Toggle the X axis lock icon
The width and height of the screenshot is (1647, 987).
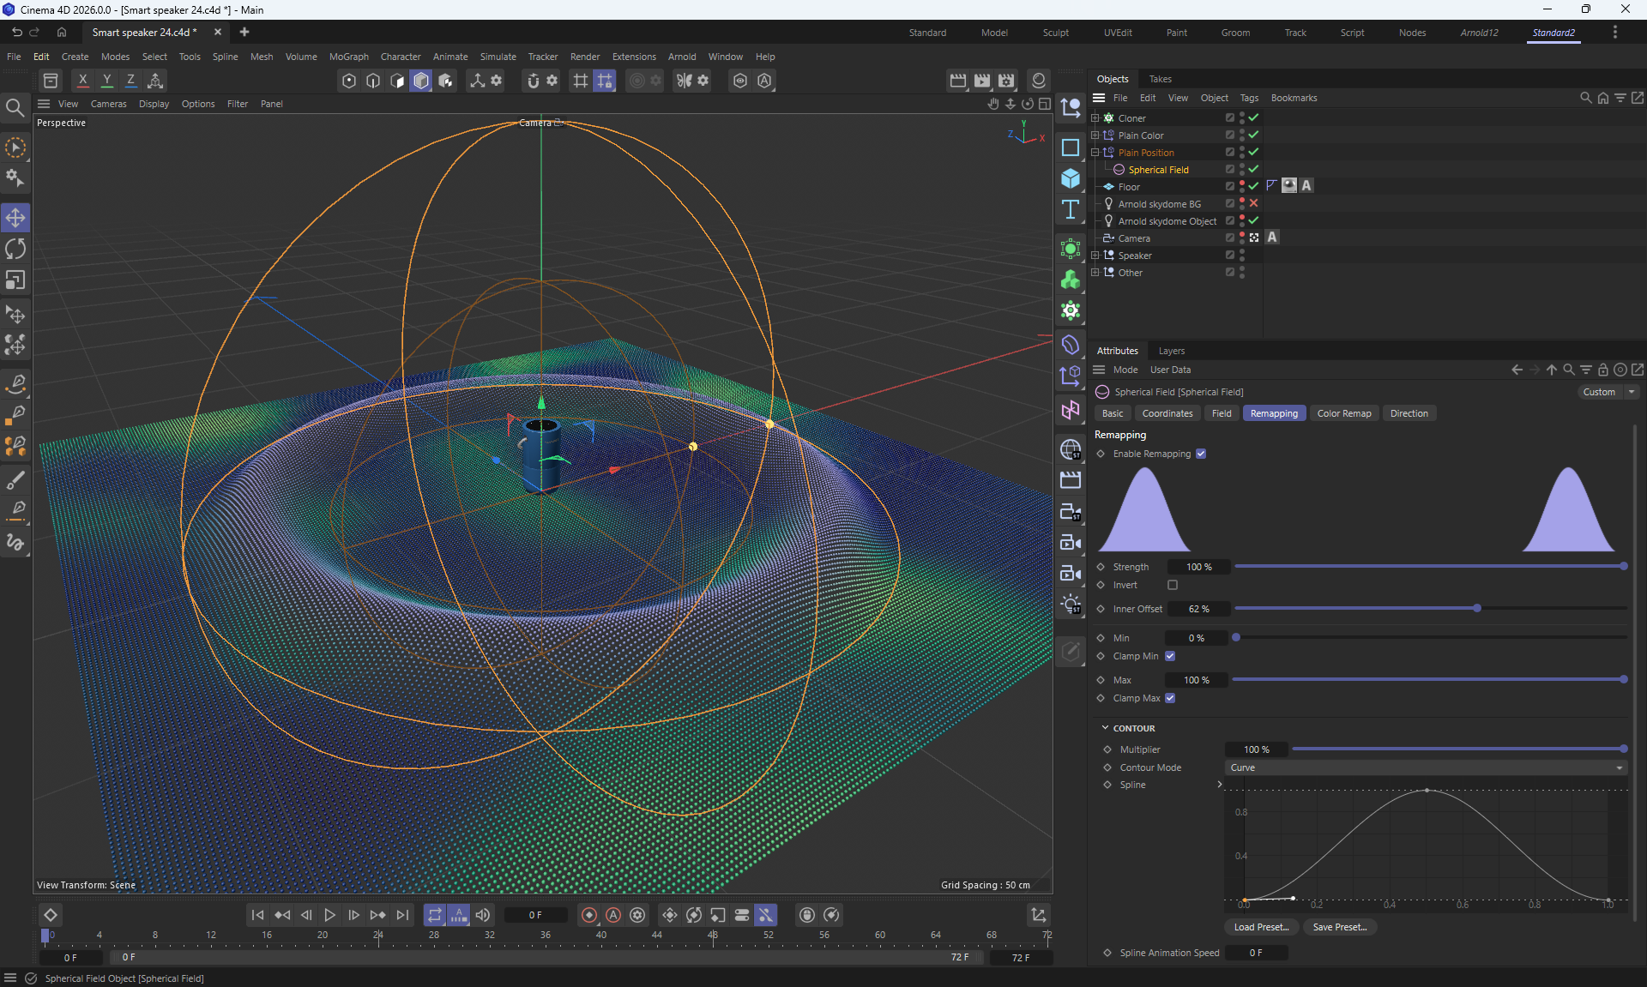82,81
